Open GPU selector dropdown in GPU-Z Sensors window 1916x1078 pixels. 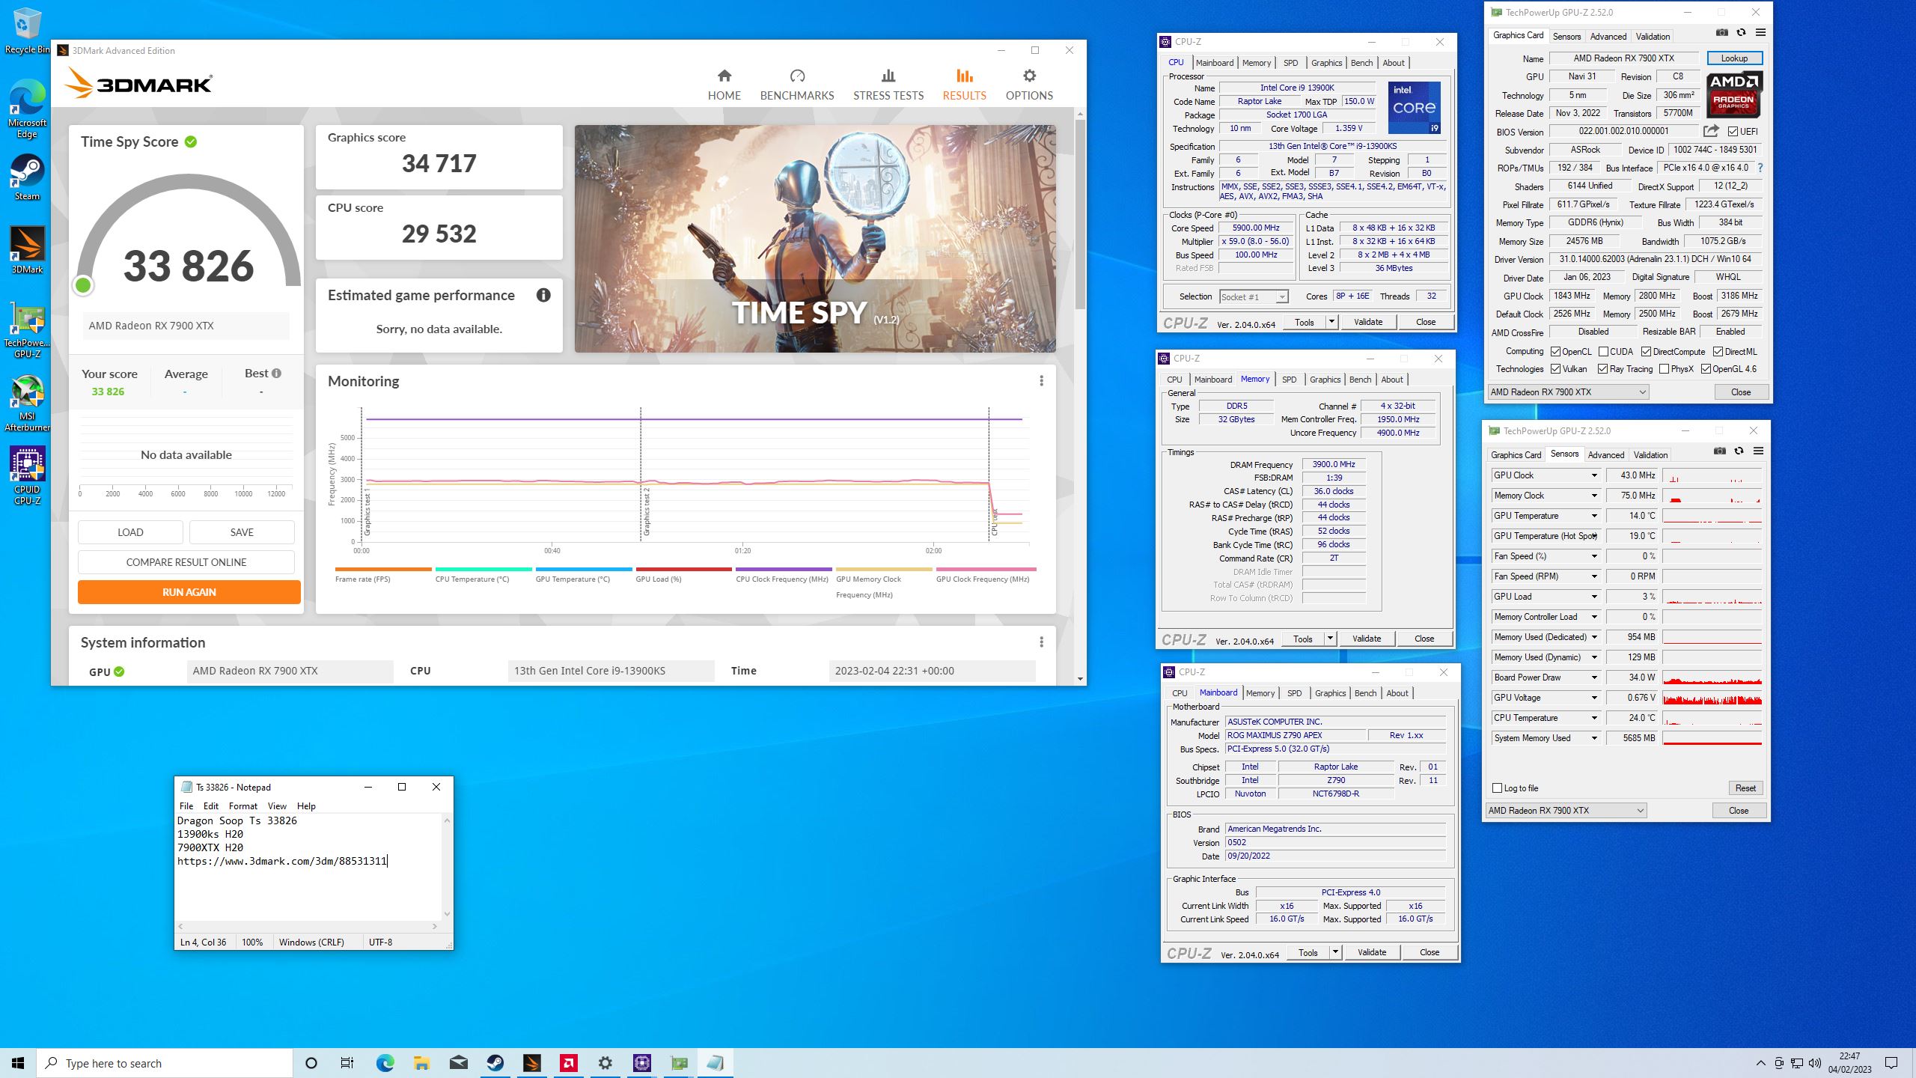[x=1566, y=811]
